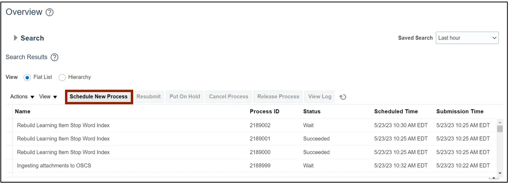Open the View Log button
The width and height of the screenshot is (509, 183).
(320, 96)
